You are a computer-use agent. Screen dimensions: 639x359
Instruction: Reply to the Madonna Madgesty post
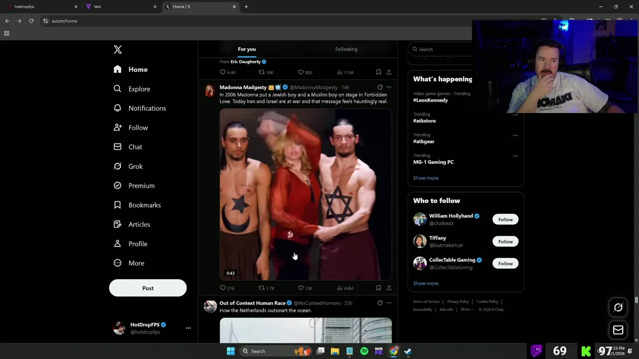227,288
